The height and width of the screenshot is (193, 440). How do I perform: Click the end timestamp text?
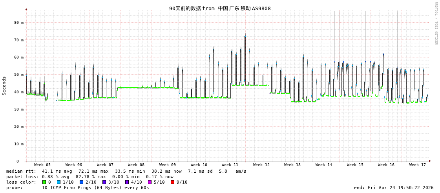pos(394,188)
